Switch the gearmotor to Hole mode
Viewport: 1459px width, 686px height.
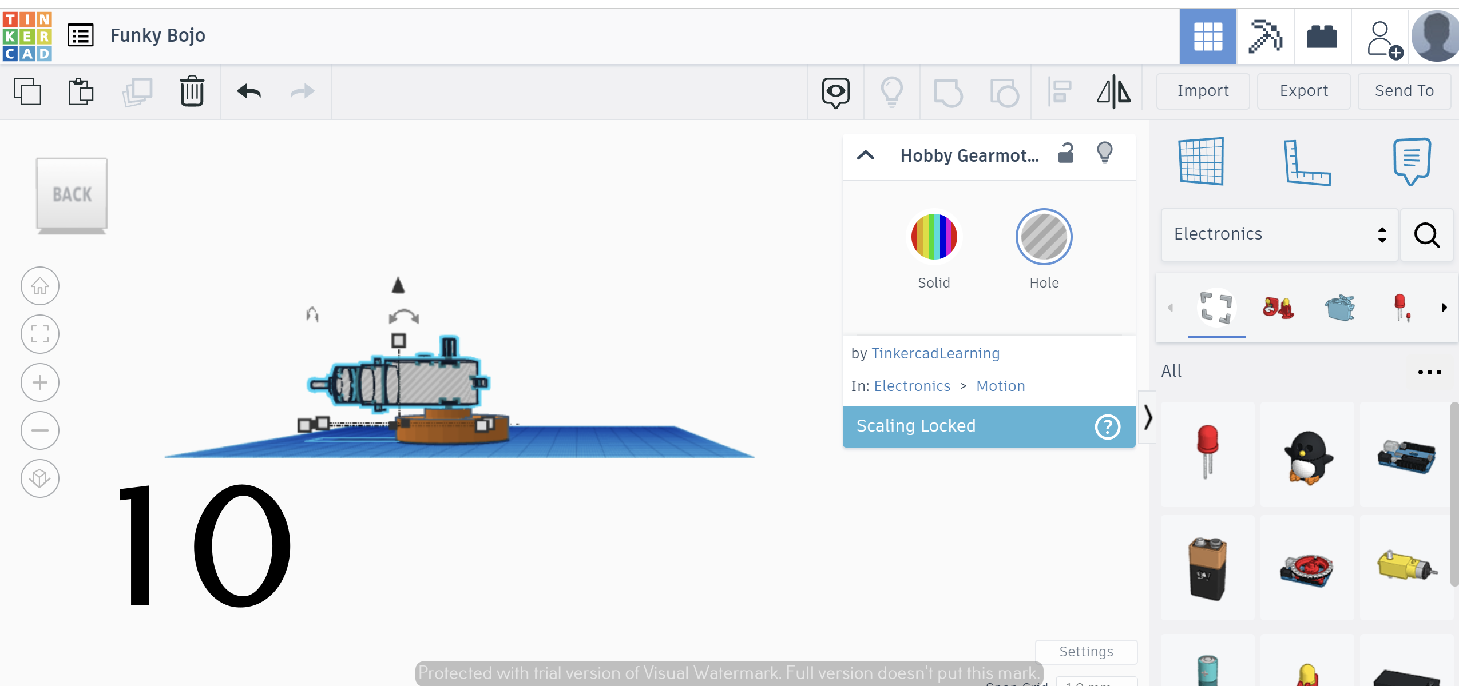point(1043,236)
